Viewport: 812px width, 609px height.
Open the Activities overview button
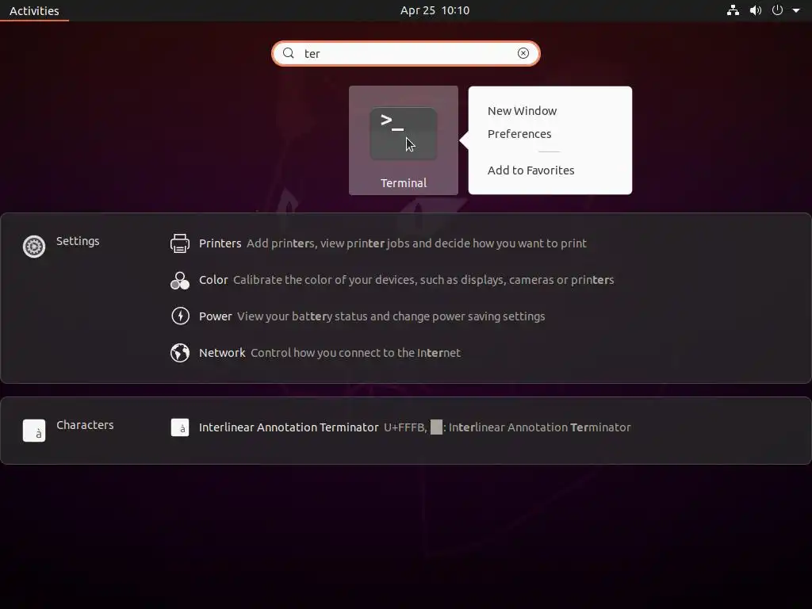pyautogui.click(x=34, y=10)
